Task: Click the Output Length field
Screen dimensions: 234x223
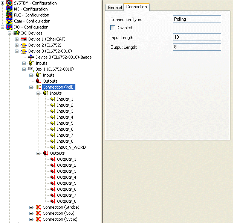Action: pos(197,47)
